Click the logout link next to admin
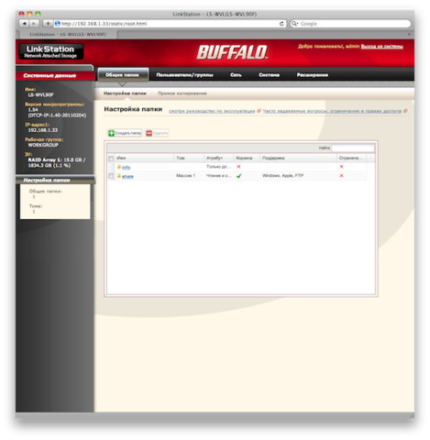The image size is (430, 440). tap(382, 47)
